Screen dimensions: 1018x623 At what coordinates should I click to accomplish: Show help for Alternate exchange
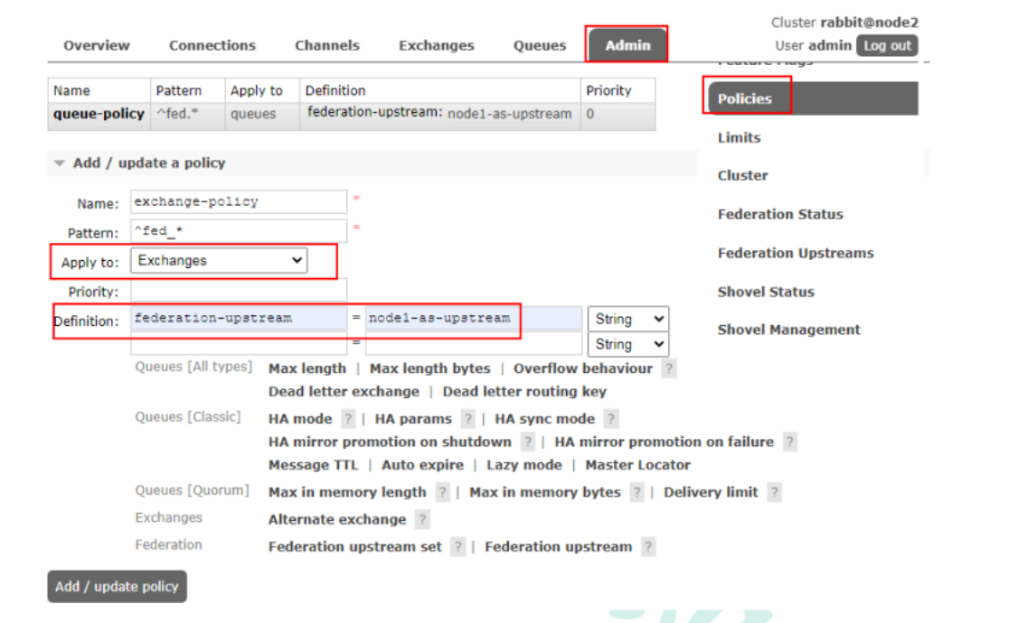pos(422,519)
